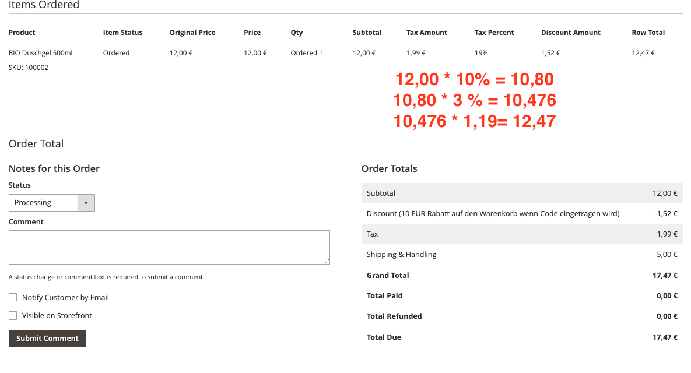Click the Submit Comment button

tap(47, 338)
